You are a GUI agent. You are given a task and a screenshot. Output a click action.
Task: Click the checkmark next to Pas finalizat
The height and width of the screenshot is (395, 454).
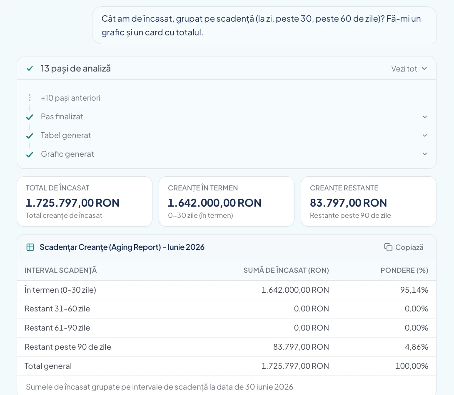point(30,117)
